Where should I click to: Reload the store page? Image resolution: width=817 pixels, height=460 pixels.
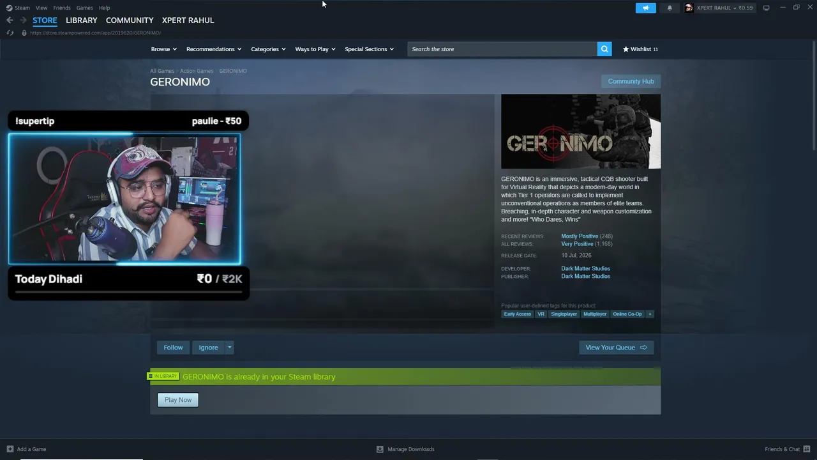point(10,33)
